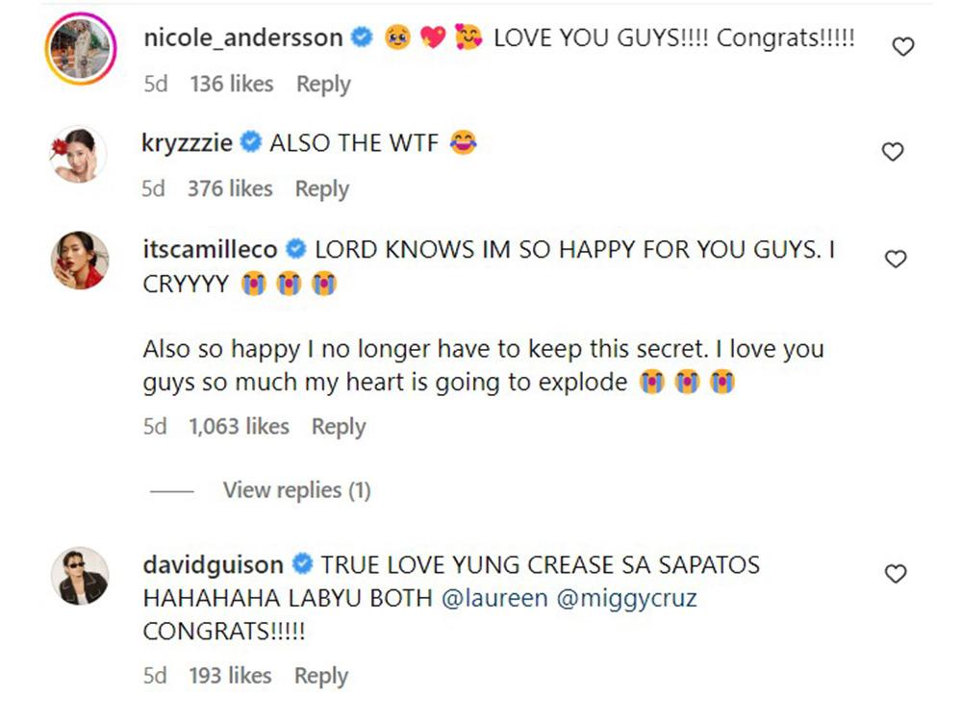Reply to kryzzzie's comment
The width and height of the screenshot is (962, 721).
(x=322, y=188)
